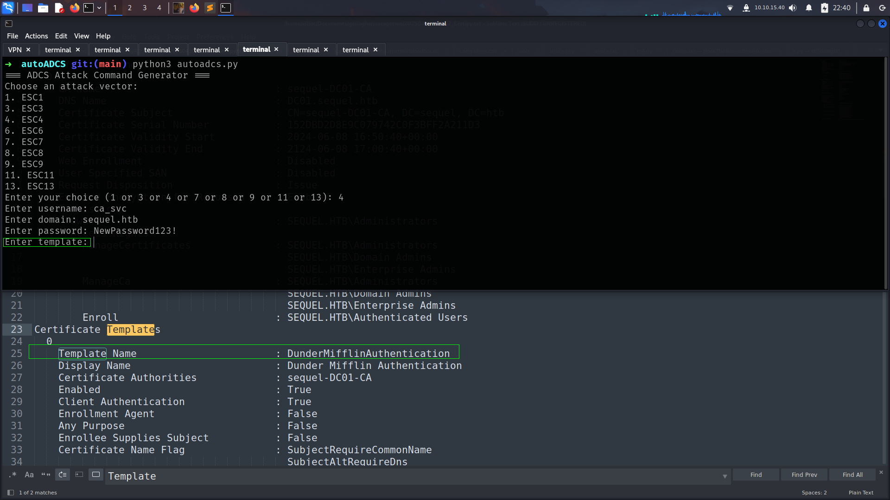890x500 pixels.
Task: Open the volume control
Action: 793,8
